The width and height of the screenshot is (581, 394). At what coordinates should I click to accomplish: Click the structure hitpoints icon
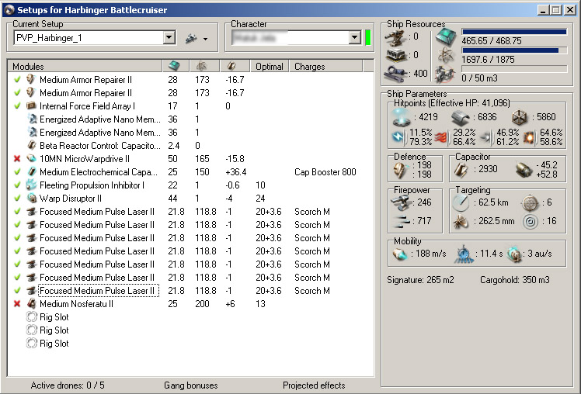(x=520, y=117)
